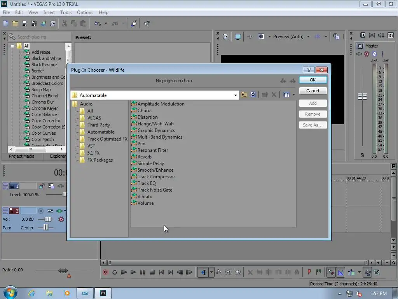Viewport: 398px width, 299px height.
Task: Click the Record button in transport bar
Action: point(105,272)
